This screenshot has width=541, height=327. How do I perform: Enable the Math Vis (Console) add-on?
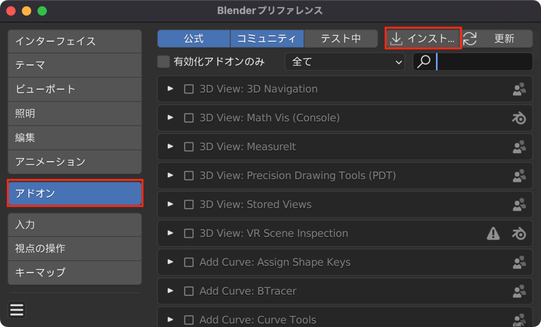click(x=189, y=118)
